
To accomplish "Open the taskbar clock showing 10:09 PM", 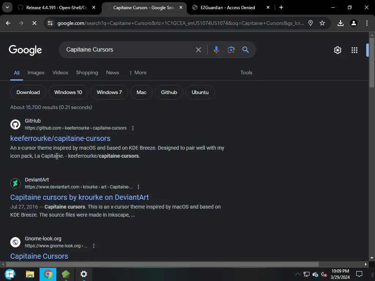I will click(340, 274).
